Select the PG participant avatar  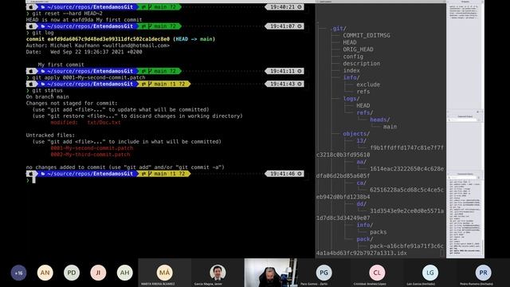(x=324, y=273)
